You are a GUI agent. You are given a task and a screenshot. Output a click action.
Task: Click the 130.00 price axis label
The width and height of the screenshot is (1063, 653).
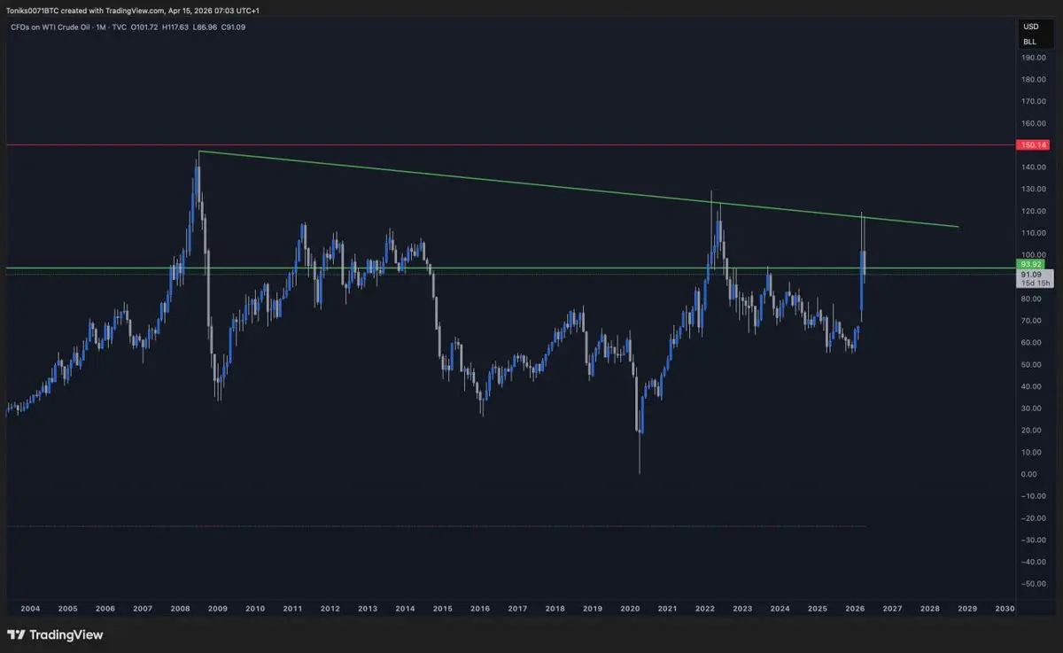(1034, 189)
